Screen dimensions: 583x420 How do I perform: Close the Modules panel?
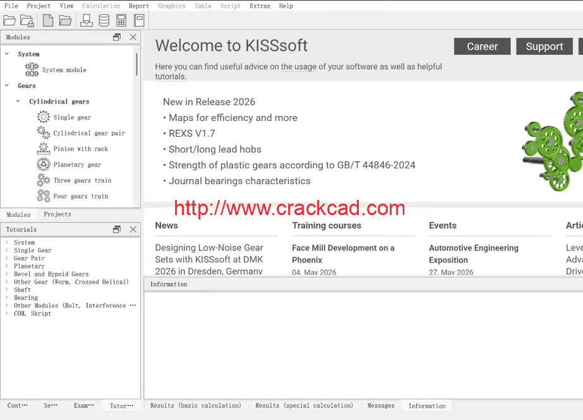[x=133, y=37]
